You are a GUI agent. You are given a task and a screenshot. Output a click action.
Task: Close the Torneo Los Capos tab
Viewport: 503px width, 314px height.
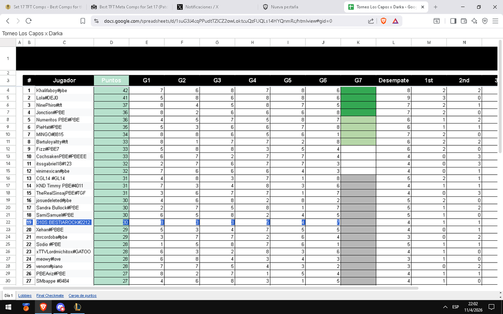pyautogui.click(x=423, y=7)
